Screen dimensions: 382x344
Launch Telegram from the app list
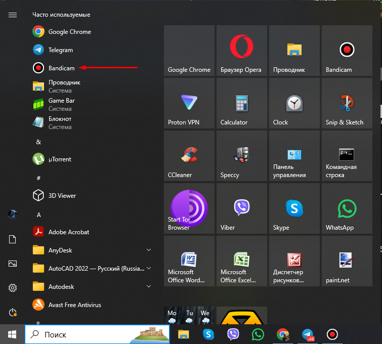coord(92,50)
